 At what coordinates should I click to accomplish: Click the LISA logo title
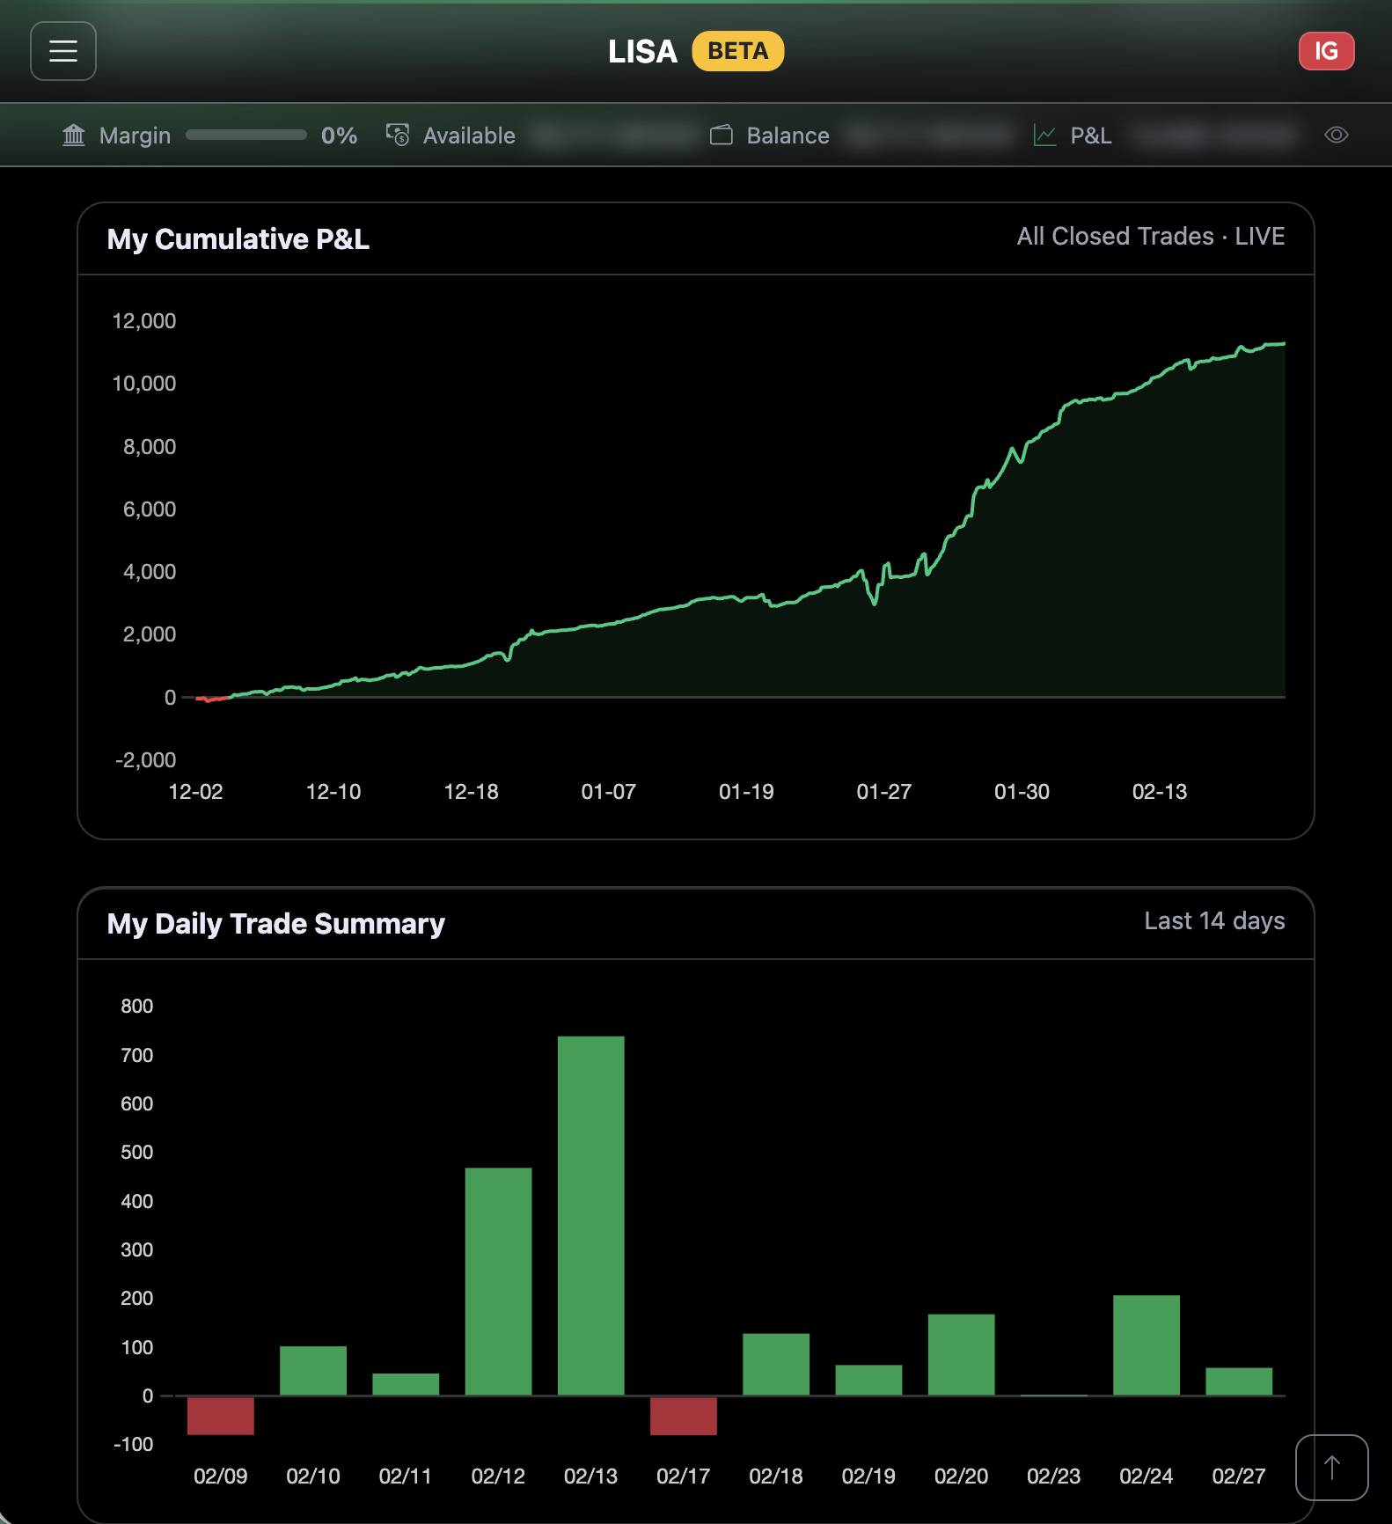[x=642, y=52]
